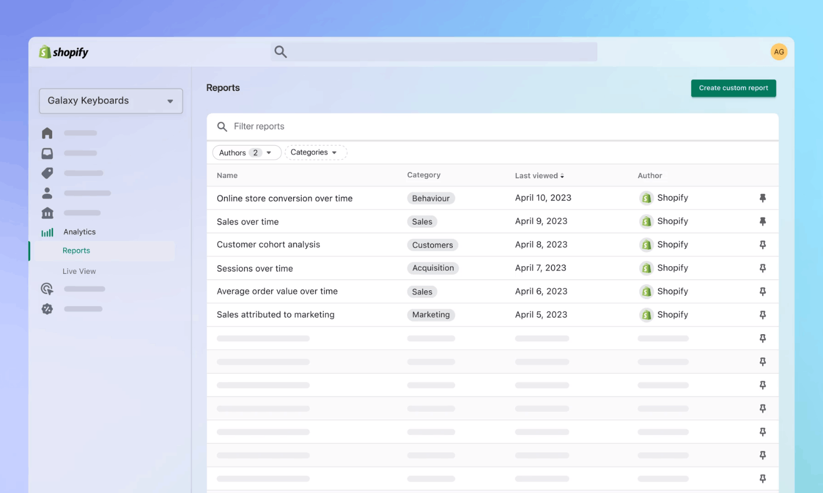
Task: Open the Home icon in the sidebar
Action: pyautogui.click(x=47, y=133)
